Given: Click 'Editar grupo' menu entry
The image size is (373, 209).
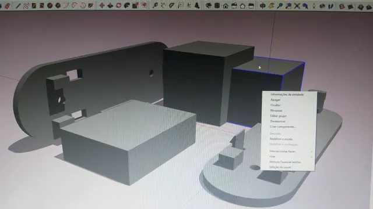Looking at the screenshot, I should [278, 116].
